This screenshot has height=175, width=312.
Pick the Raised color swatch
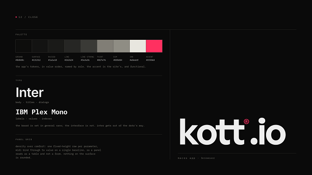56,46
